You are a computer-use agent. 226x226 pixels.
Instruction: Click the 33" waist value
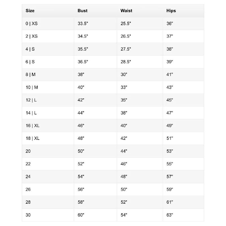click(124, 87)
